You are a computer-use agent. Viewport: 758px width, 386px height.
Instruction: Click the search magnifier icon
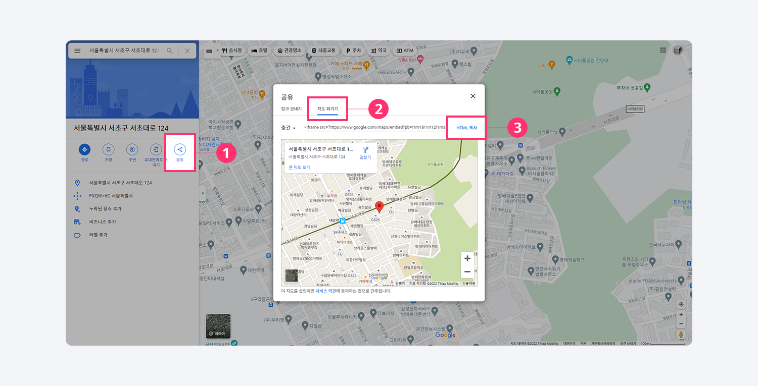pos(170,51)
